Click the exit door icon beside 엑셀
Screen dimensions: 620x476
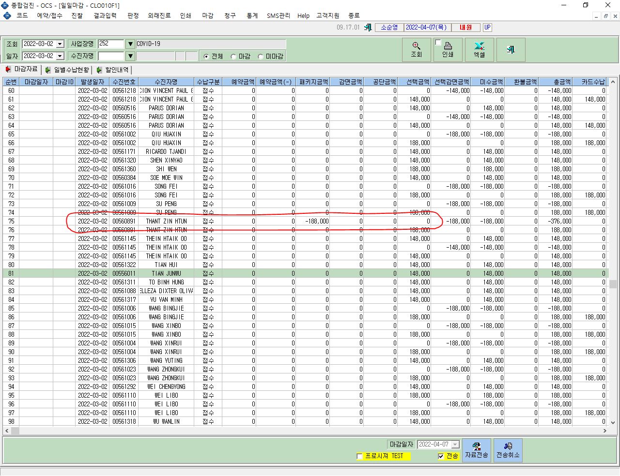(x=511, y=50)
